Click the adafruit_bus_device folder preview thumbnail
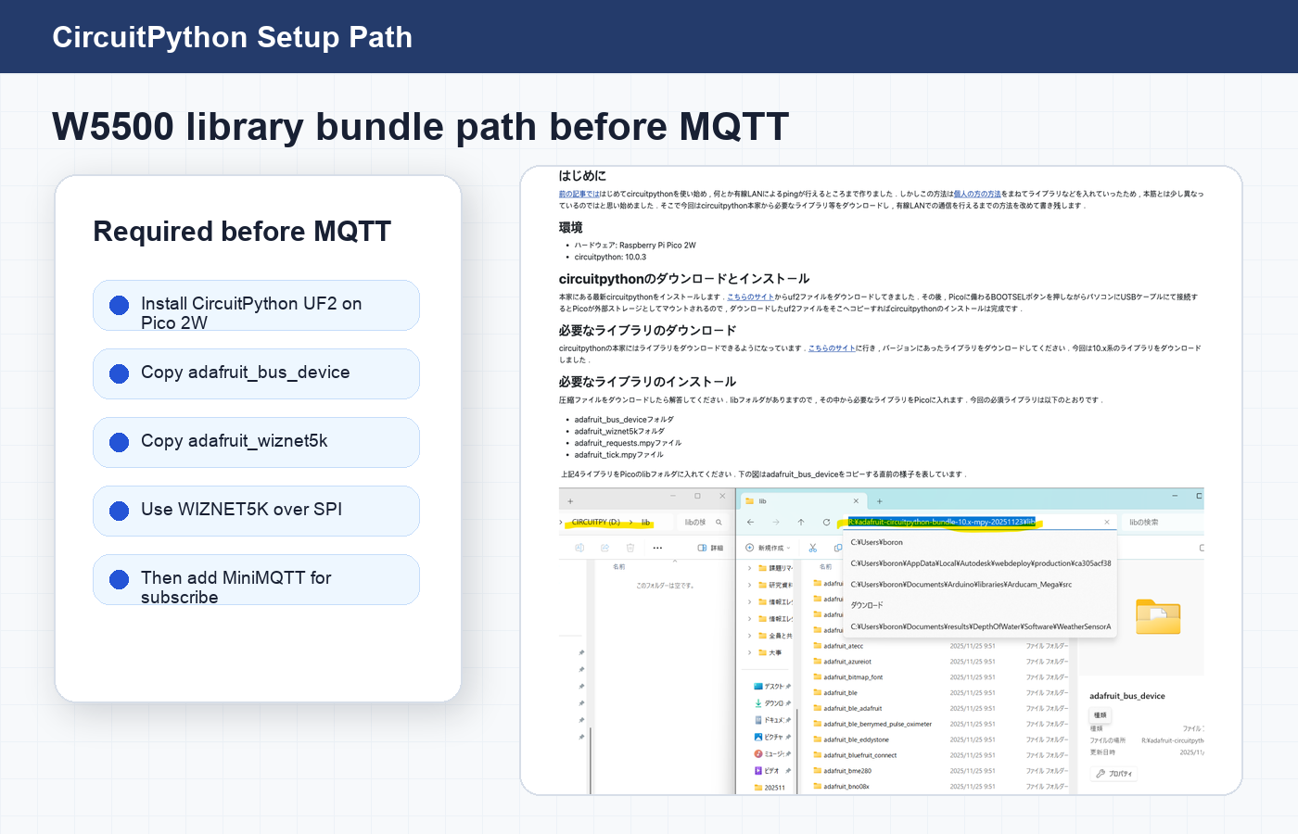1298x834 pixels. click(1158, 616)
